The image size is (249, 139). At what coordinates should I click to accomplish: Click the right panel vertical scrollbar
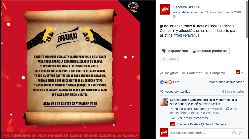(247, 19)
